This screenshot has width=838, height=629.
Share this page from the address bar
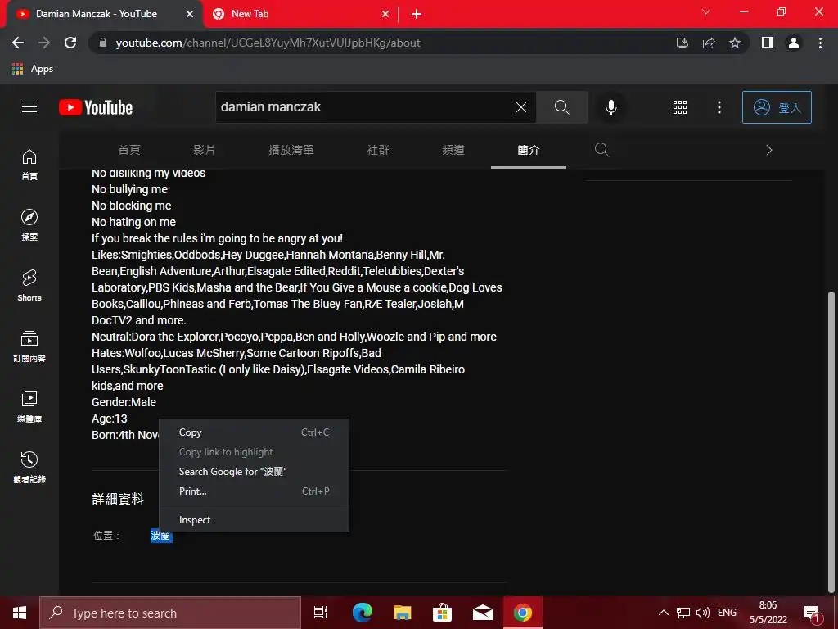709,43
